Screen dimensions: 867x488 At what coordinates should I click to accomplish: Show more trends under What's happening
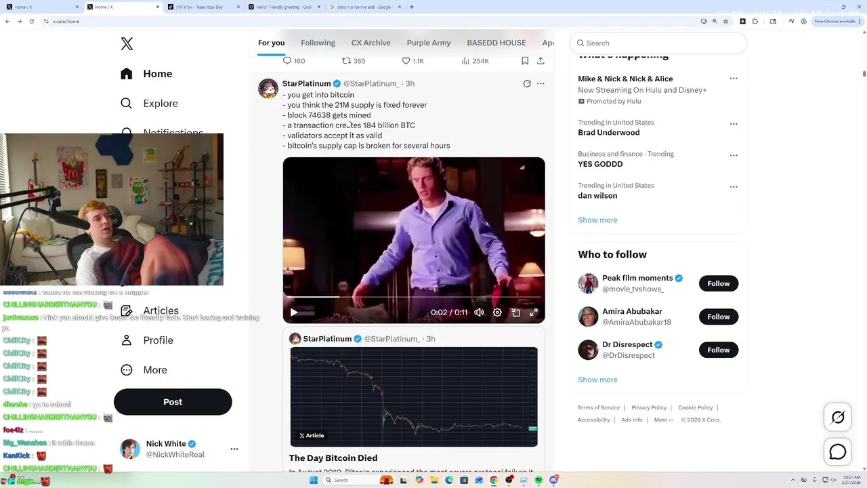(597, 220)
